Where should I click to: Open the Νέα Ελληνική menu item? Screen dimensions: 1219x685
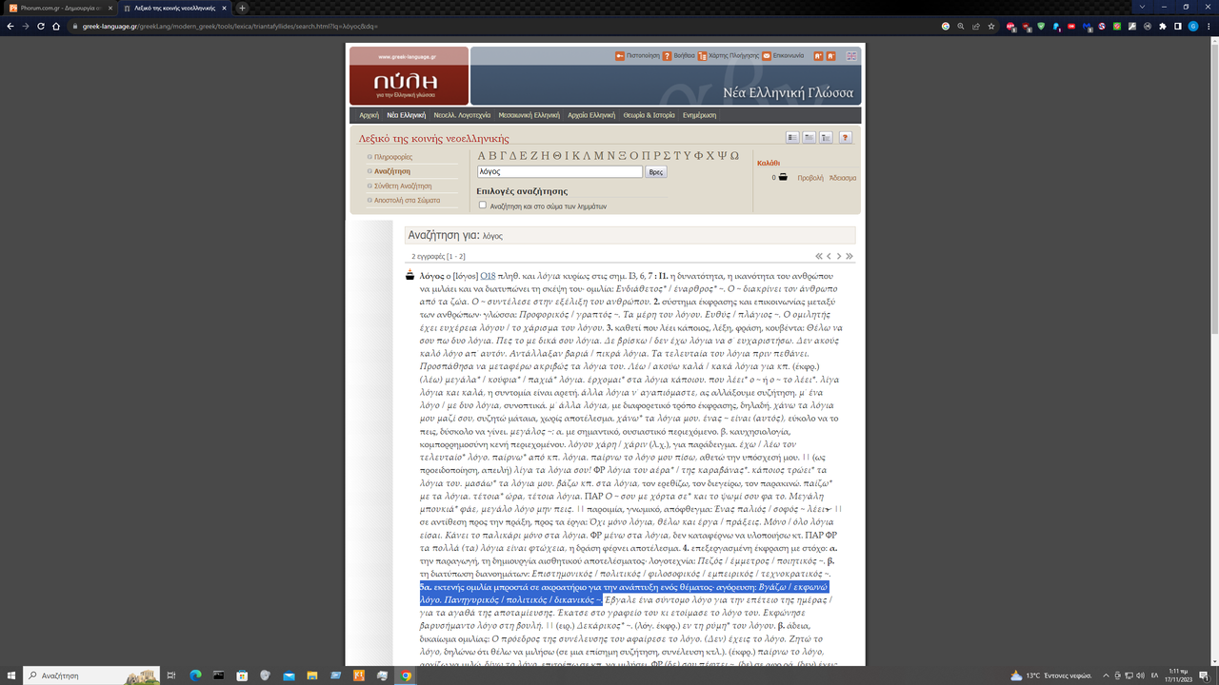[407, 115]
